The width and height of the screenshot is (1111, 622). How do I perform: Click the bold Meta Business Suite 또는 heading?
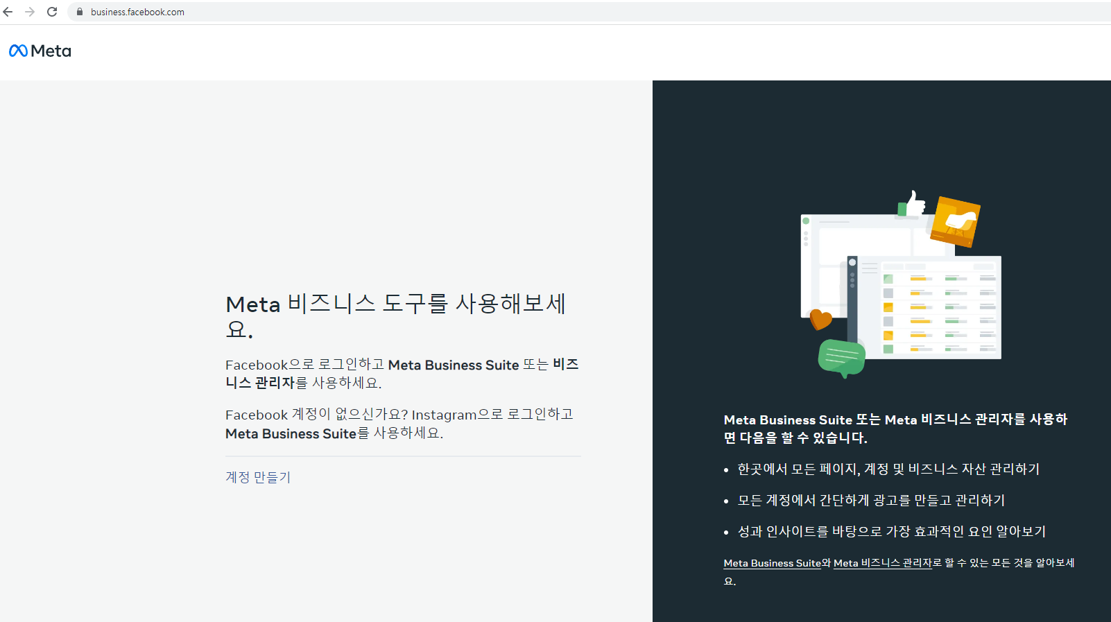click(x=895, y=429)
